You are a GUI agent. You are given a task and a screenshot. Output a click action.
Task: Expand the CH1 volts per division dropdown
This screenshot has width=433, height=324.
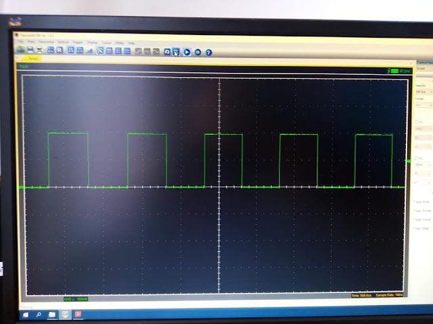tap(424, 129)
